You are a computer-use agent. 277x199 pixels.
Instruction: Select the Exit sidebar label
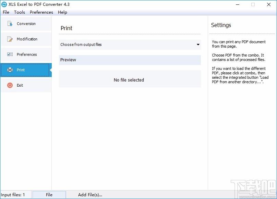coord(20,85)
